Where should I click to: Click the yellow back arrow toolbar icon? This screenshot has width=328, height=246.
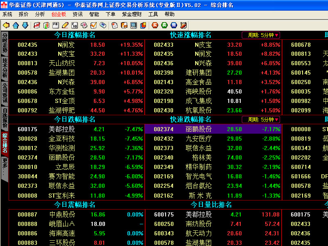click(x=6, y=25)
